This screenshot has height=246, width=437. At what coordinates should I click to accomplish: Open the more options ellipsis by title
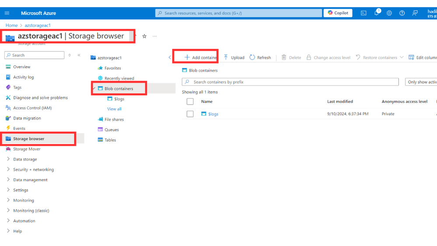[x=155, y=36]
